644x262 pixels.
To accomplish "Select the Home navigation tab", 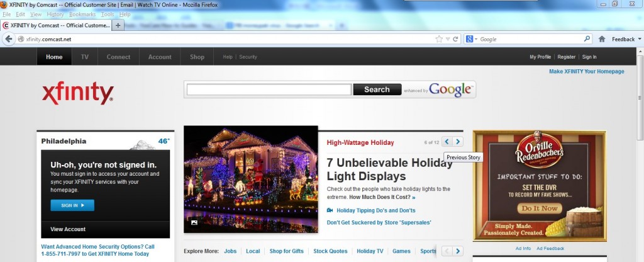I will click(54, 57).
